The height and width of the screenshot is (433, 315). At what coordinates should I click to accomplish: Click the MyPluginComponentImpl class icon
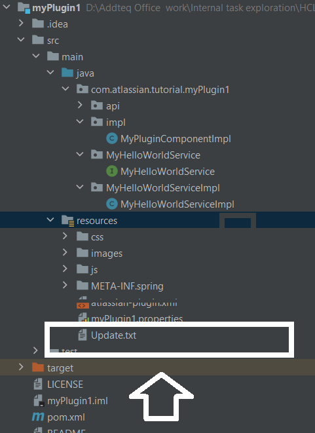coord(112,138)
